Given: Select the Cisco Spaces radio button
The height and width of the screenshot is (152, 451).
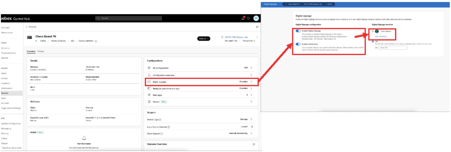Looking at the screenshot, I should click(x=373, y=31).
